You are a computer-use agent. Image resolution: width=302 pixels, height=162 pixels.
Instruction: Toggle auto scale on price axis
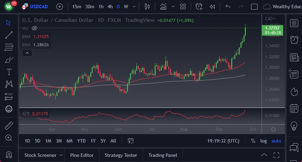(276, 141)
